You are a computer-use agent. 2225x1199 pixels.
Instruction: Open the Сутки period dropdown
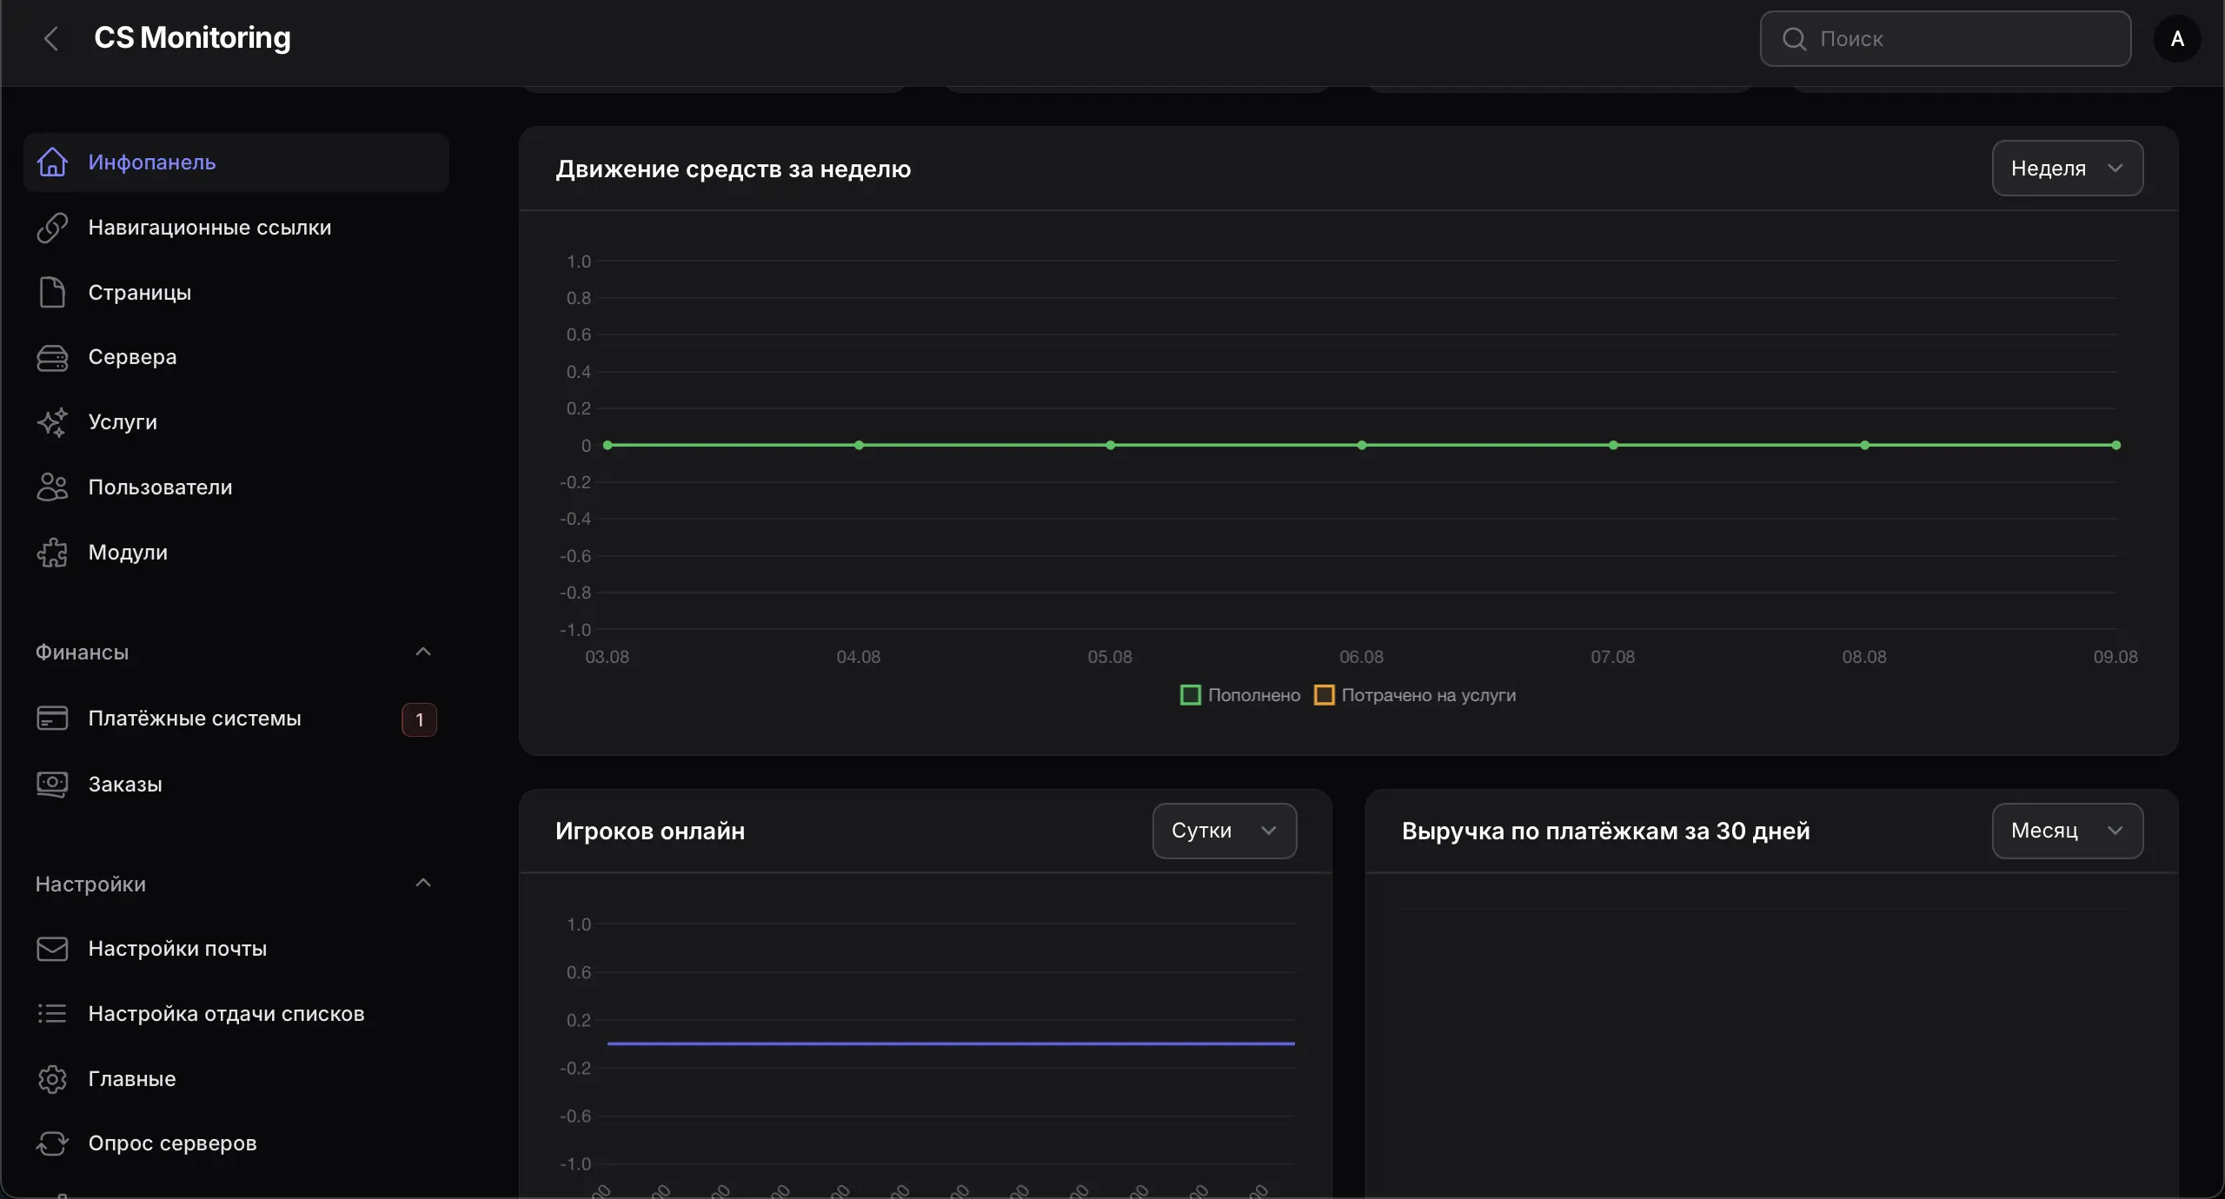coord(1225,831)
